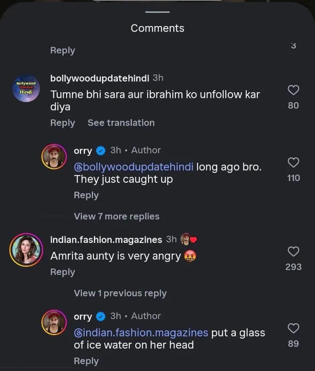Select the Comments header title

157,28
